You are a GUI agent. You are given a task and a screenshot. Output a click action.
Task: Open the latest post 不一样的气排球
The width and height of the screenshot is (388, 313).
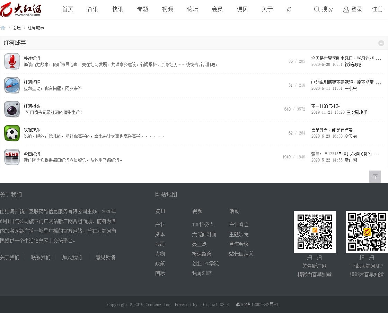coord(326,106)
